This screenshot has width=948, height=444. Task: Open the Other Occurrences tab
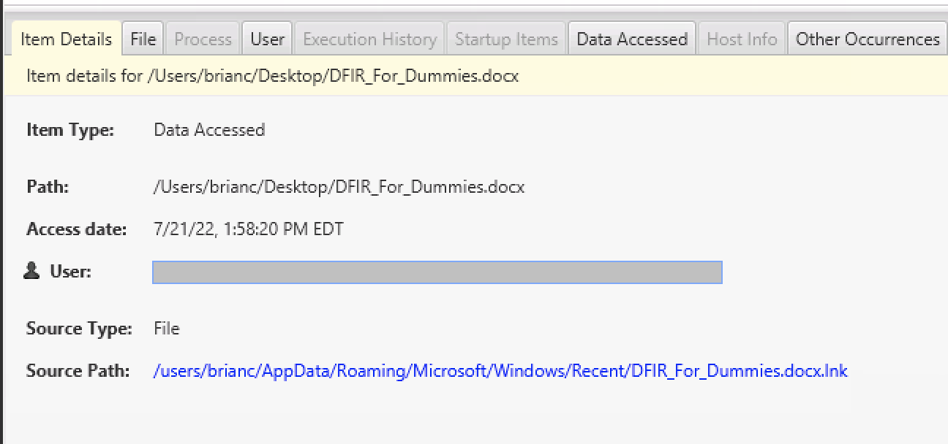[866, 38]
